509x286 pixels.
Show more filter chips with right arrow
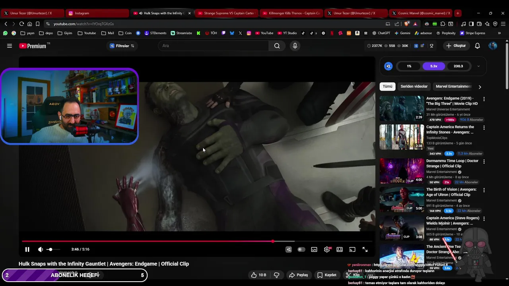click(x=480, y=87)
